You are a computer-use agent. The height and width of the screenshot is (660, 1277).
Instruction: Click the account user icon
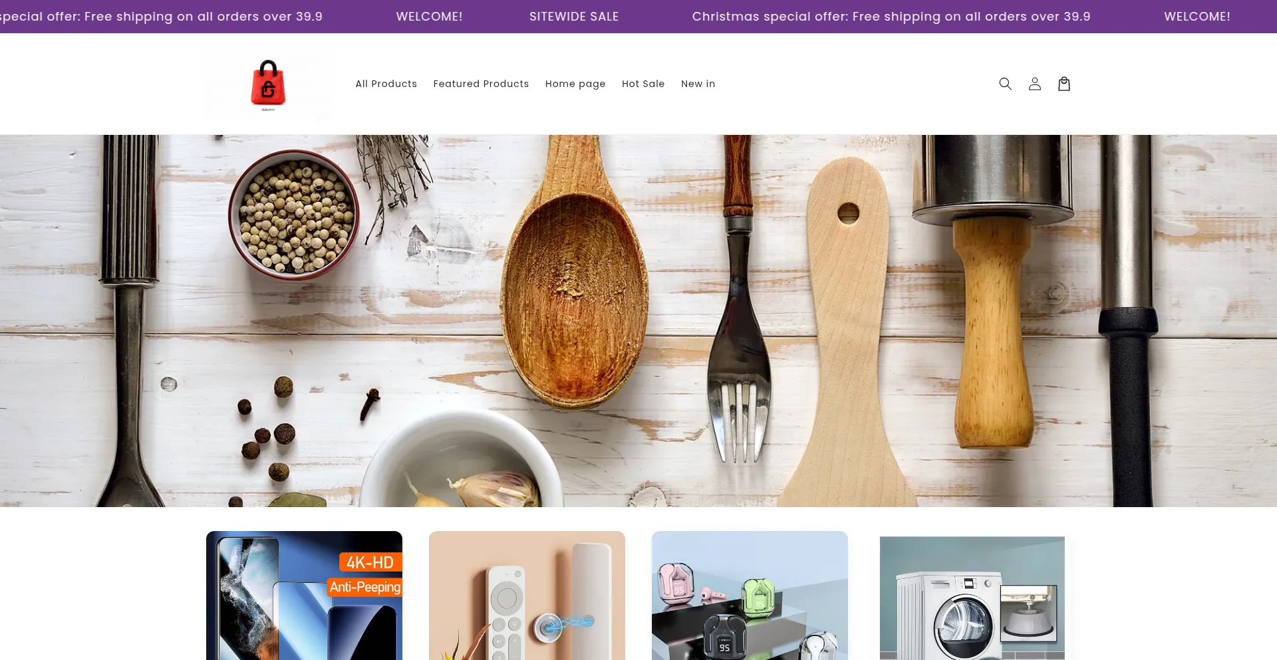tap(1034, 84)
